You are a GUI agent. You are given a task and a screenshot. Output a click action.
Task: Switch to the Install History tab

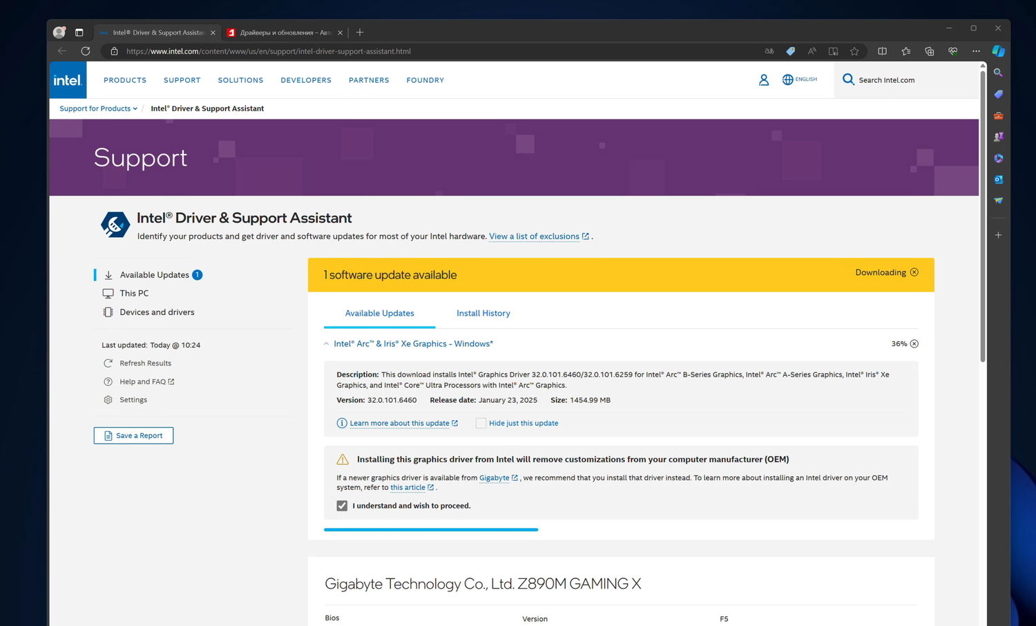click(483, 313)
